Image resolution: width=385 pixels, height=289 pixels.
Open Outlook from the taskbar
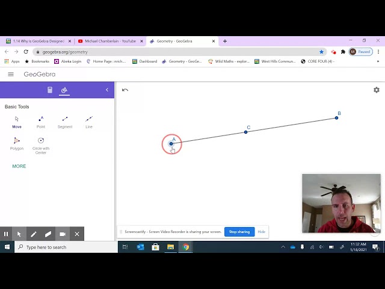[x=140, y=247]
